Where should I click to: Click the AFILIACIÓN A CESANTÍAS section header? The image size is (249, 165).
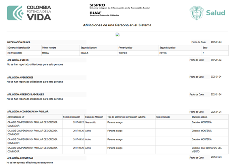[20, 158]
